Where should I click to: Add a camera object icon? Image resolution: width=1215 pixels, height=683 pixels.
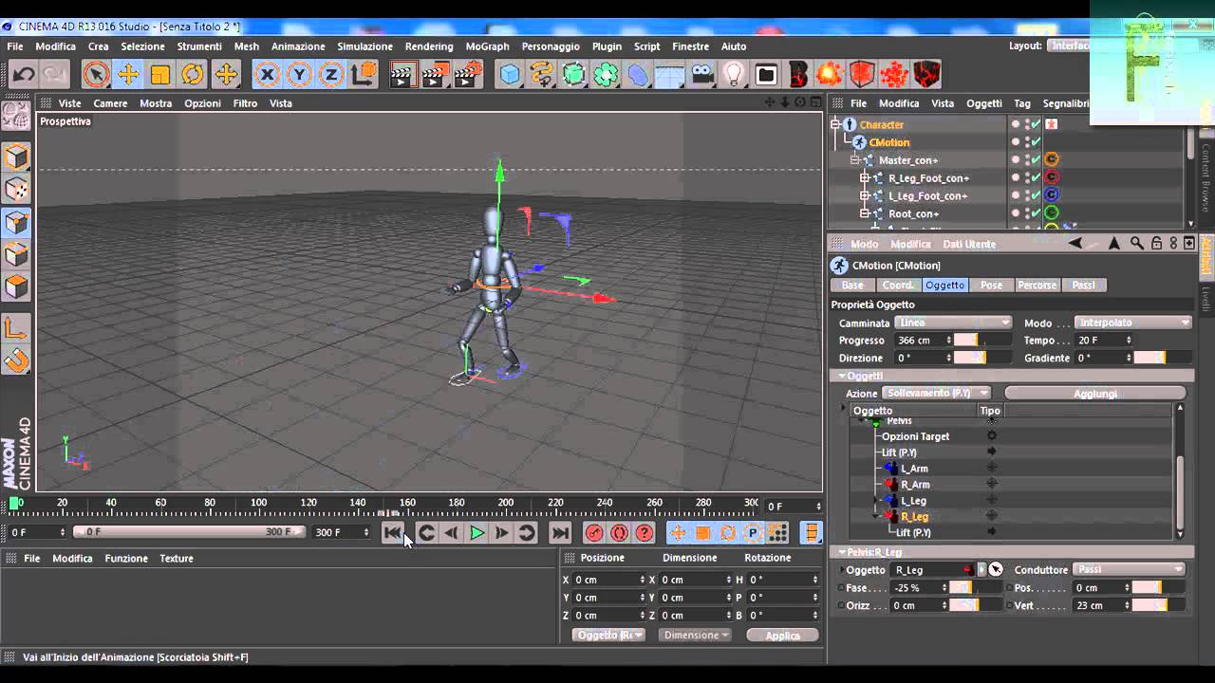[x=702, y=74]
